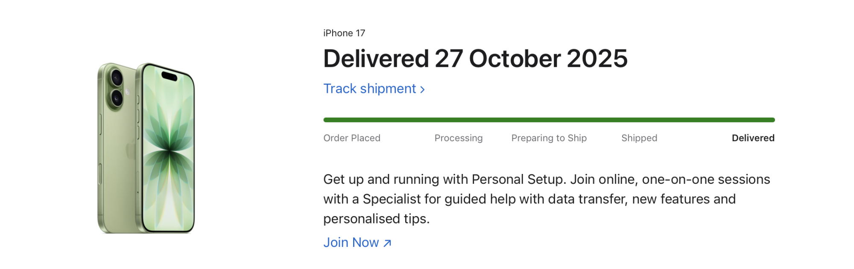854x269 pixels.
Task: Select the Shipped stage on the tracker
Action: (x=639, y=138)
